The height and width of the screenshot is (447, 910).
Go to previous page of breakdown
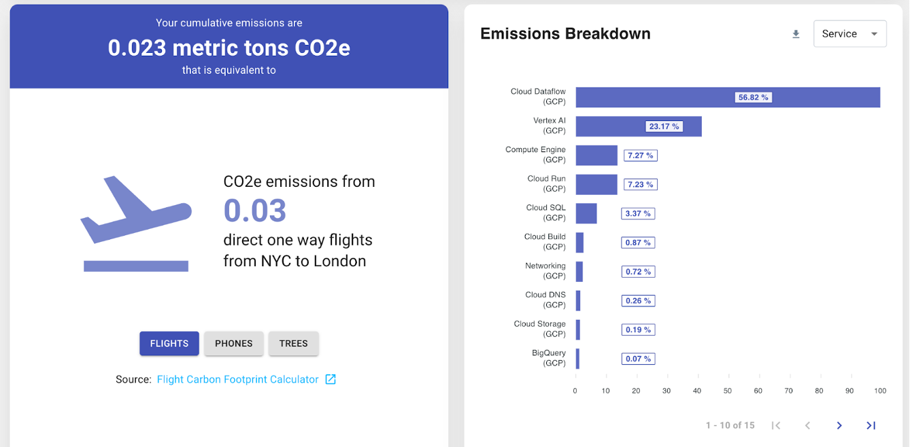[807, 425]
